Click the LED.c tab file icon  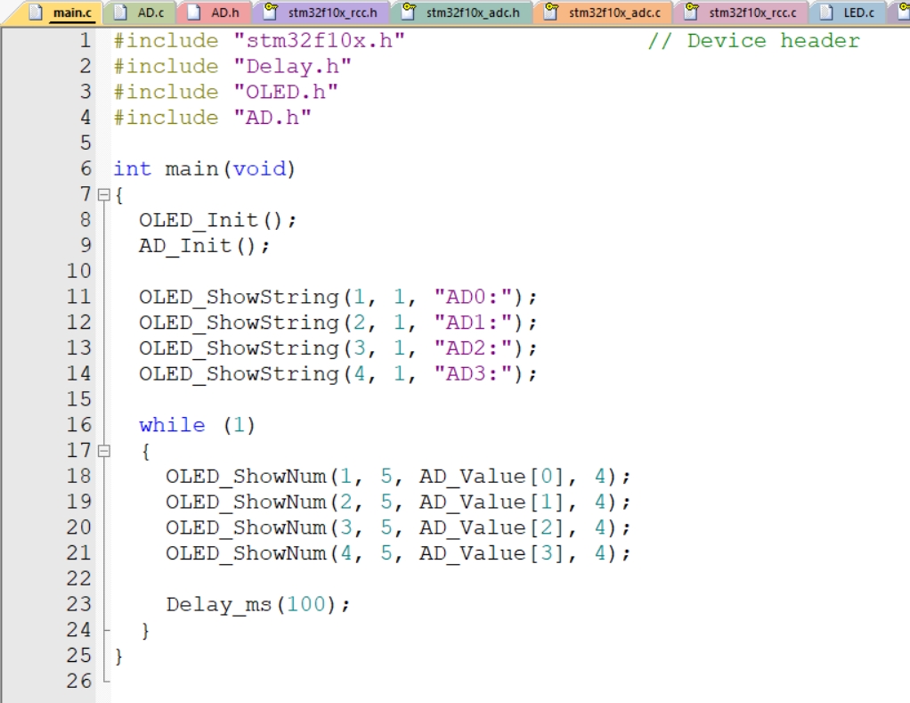coord(826,12)
